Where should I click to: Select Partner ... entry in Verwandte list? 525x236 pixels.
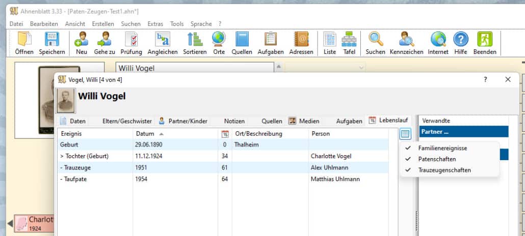point(464,132)
